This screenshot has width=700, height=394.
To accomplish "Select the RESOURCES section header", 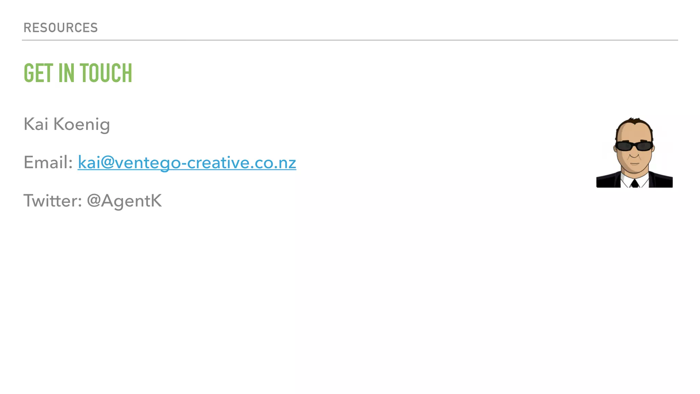I will click(60, 28).
